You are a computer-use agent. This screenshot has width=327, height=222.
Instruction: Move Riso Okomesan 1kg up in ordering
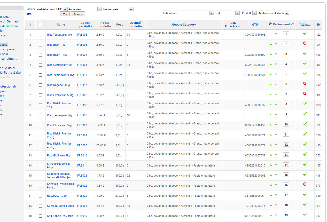(x=271, y=64)
